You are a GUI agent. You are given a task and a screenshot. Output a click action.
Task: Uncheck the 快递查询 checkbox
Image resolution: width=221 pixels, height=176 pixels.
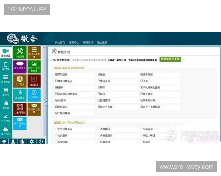pos(99,81)
